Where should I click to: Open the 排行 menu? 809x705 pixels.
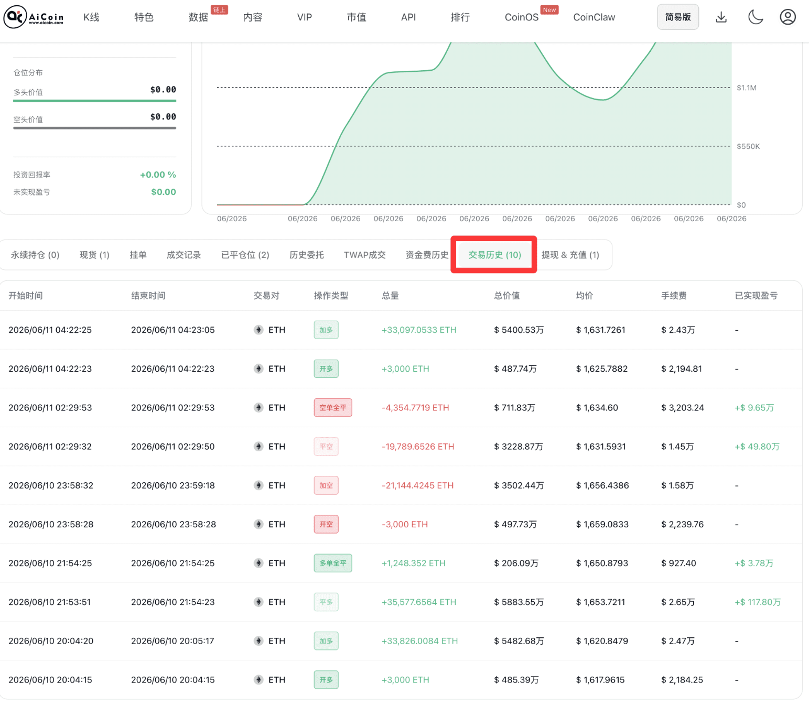pyautogui.click(x=460, y=17)
